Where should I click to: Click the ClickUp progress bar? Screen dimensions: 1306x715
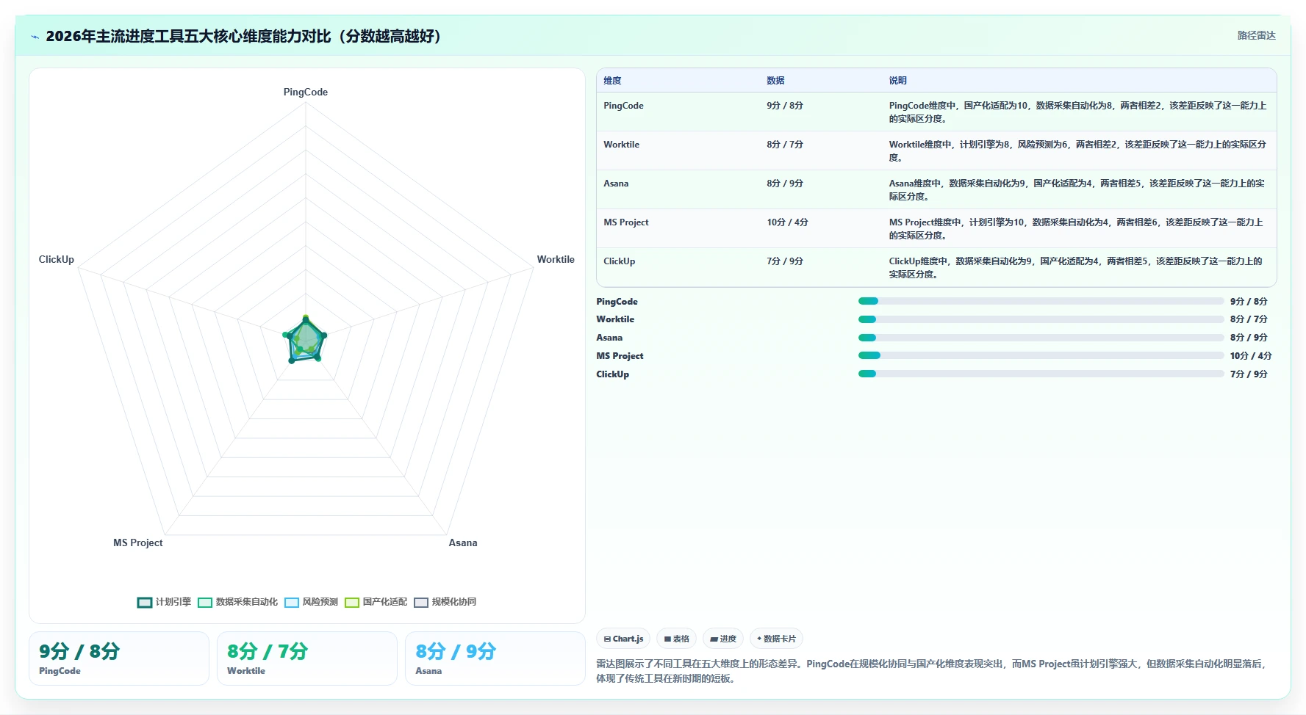point(1041,374)
